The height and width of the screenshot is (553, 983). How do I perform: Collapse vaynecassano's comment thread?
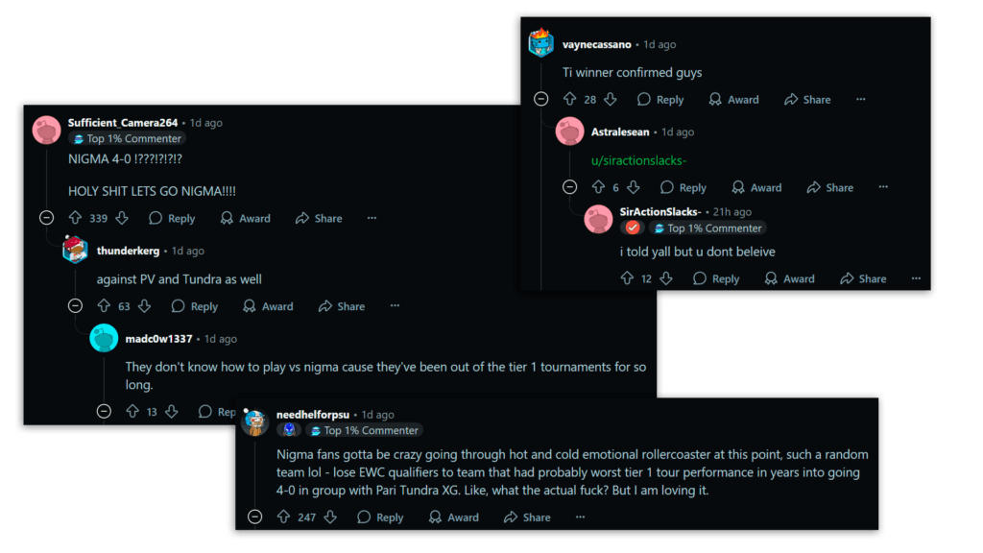point(540,99)
